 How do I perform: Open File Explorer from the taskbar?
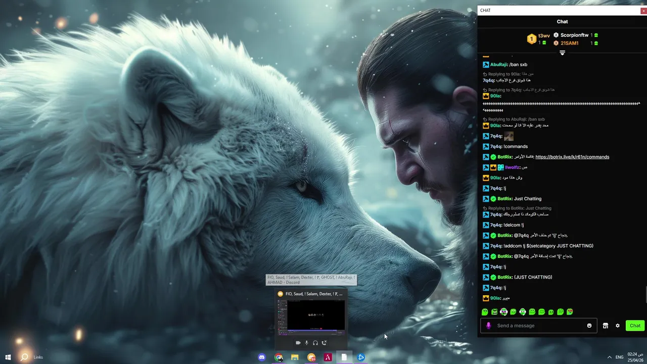295,357
